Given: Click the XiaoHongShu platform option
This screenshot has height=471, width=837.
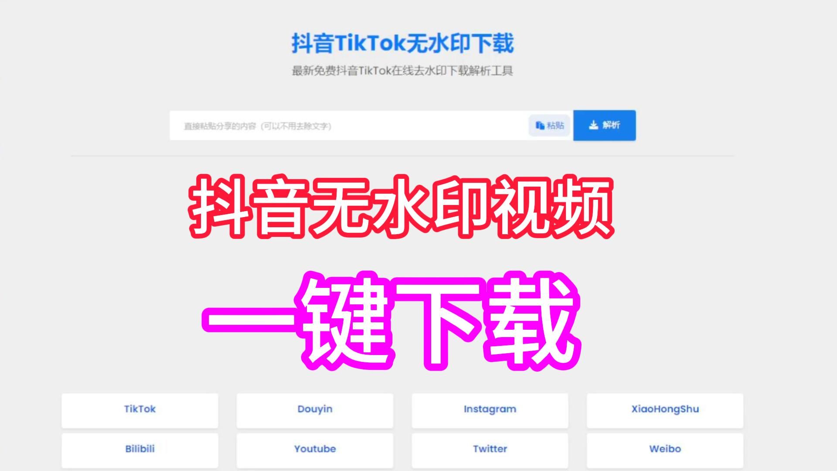Looking at the screenshot, I should 664,408.
